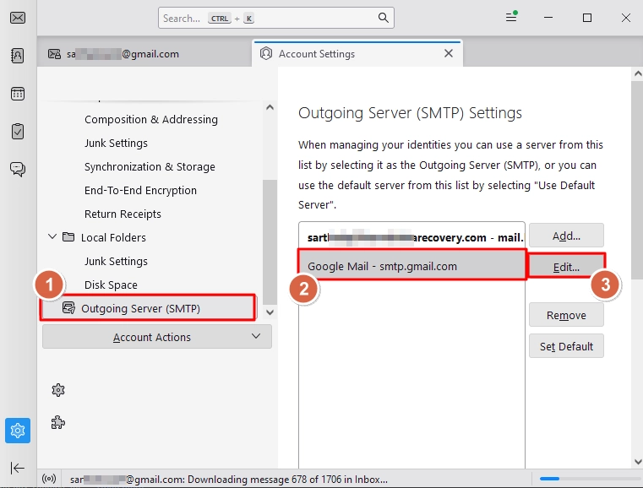
Task: Select the Account Settings tab
Action: pyautogui.click(x=357, y=54)
